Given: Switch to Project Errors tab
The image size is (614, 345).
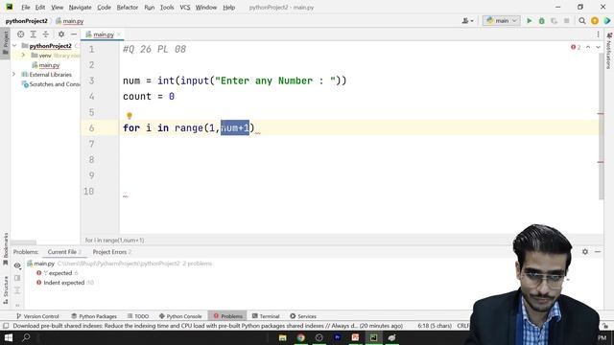Looking at the screenshot, I should point(111,252).
